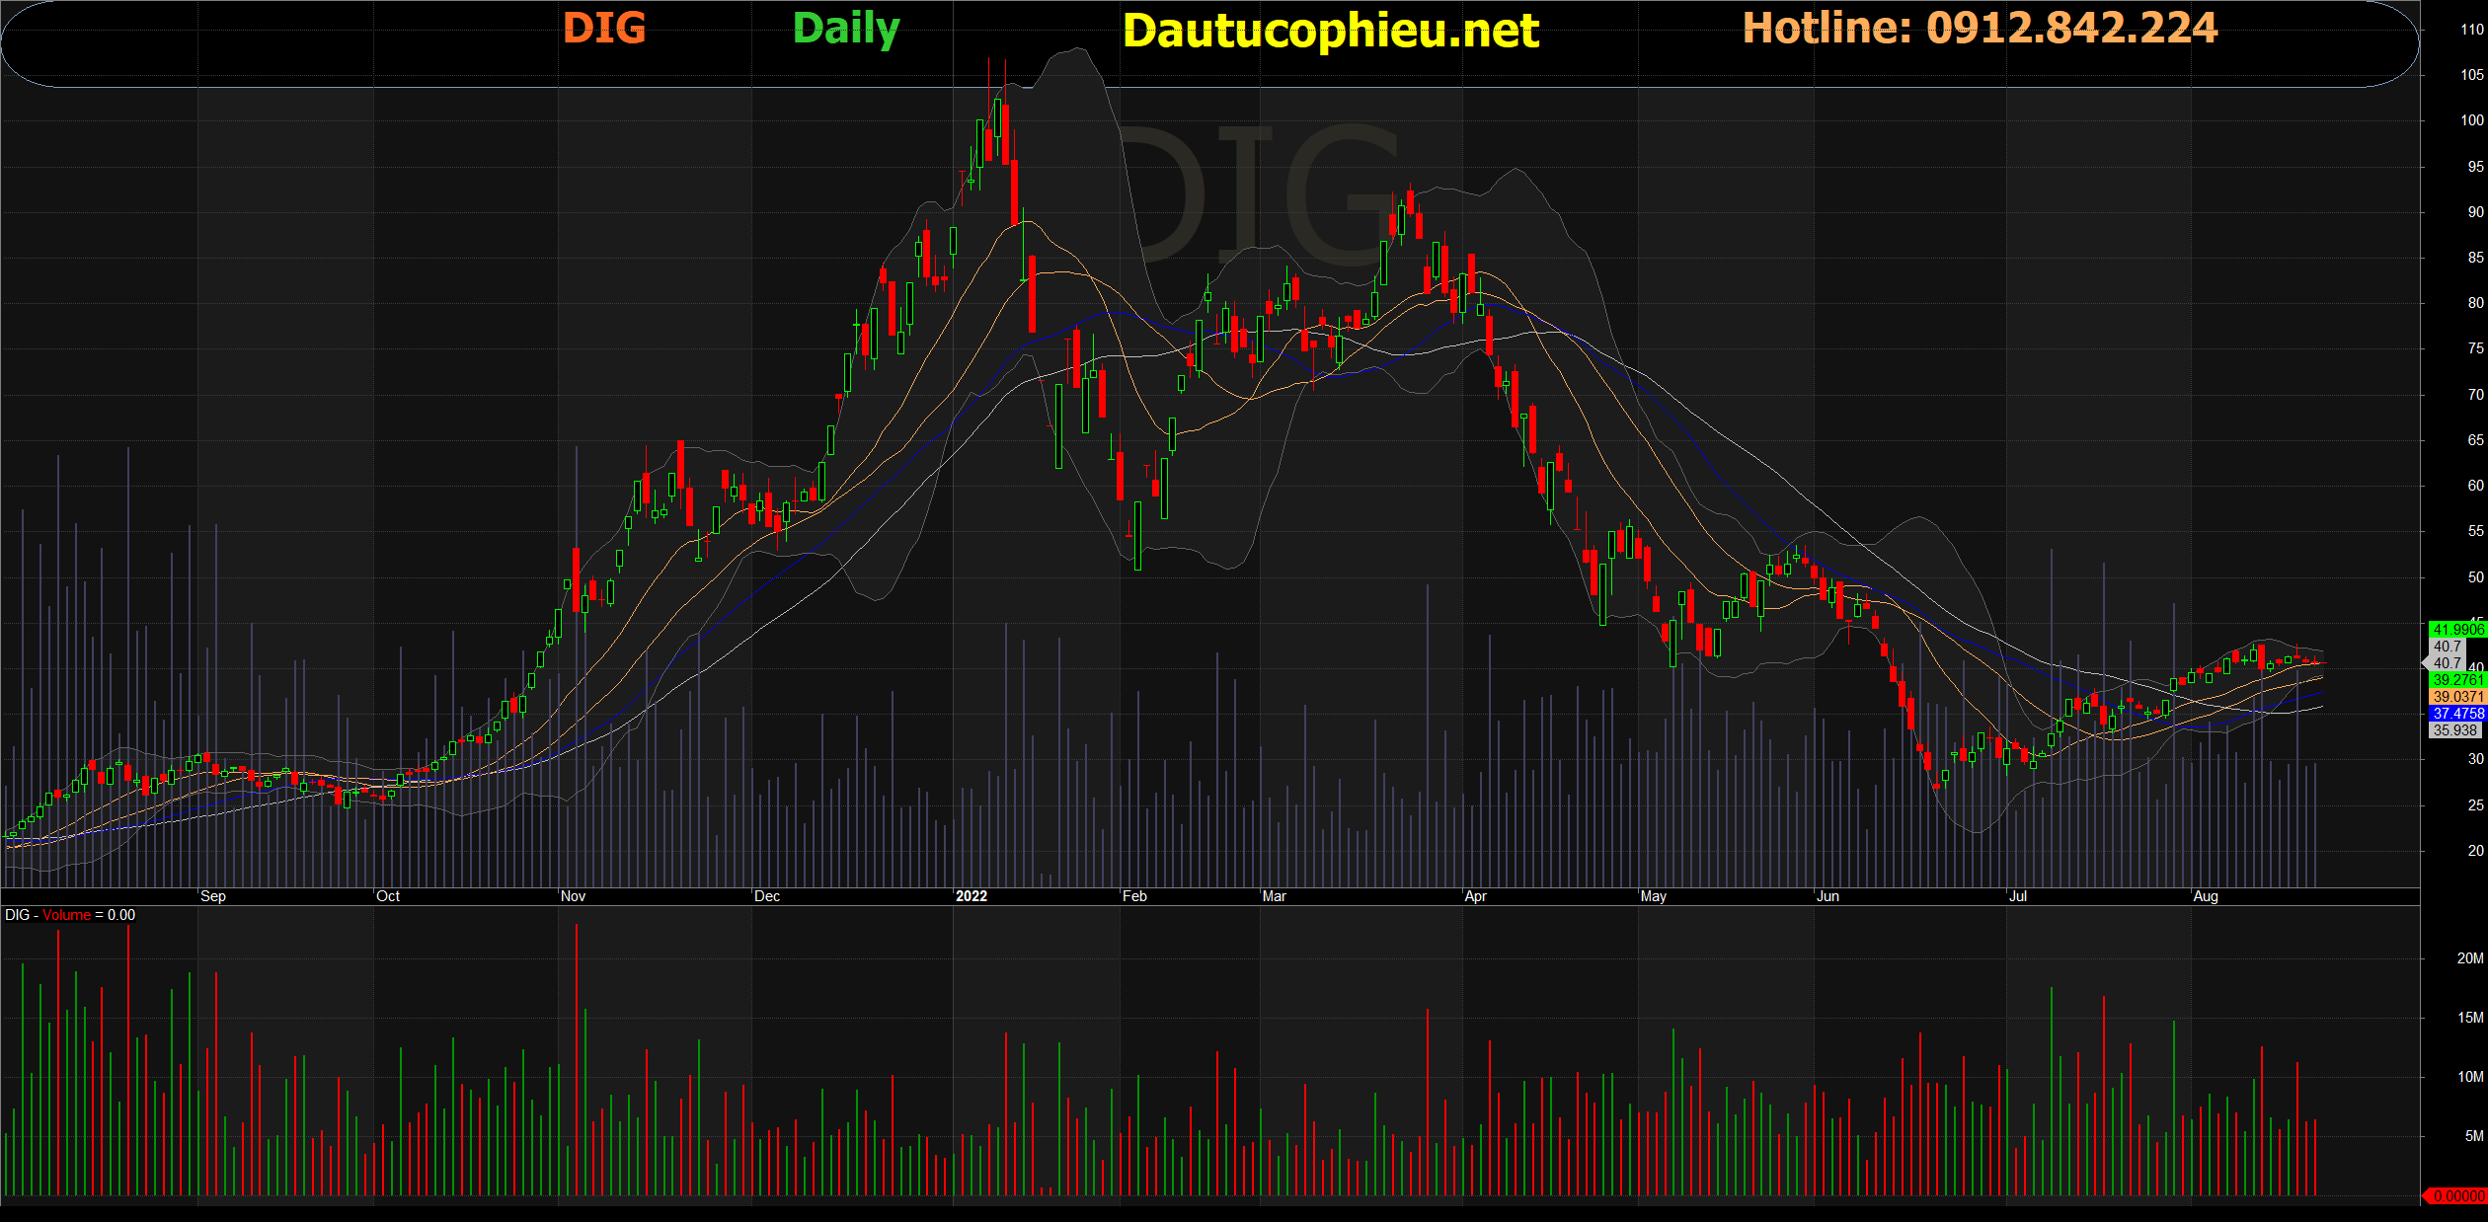Click the tallest November volume bar
The image size is (2488, 1222).
pyautogui.click(x=577, y=1056)
